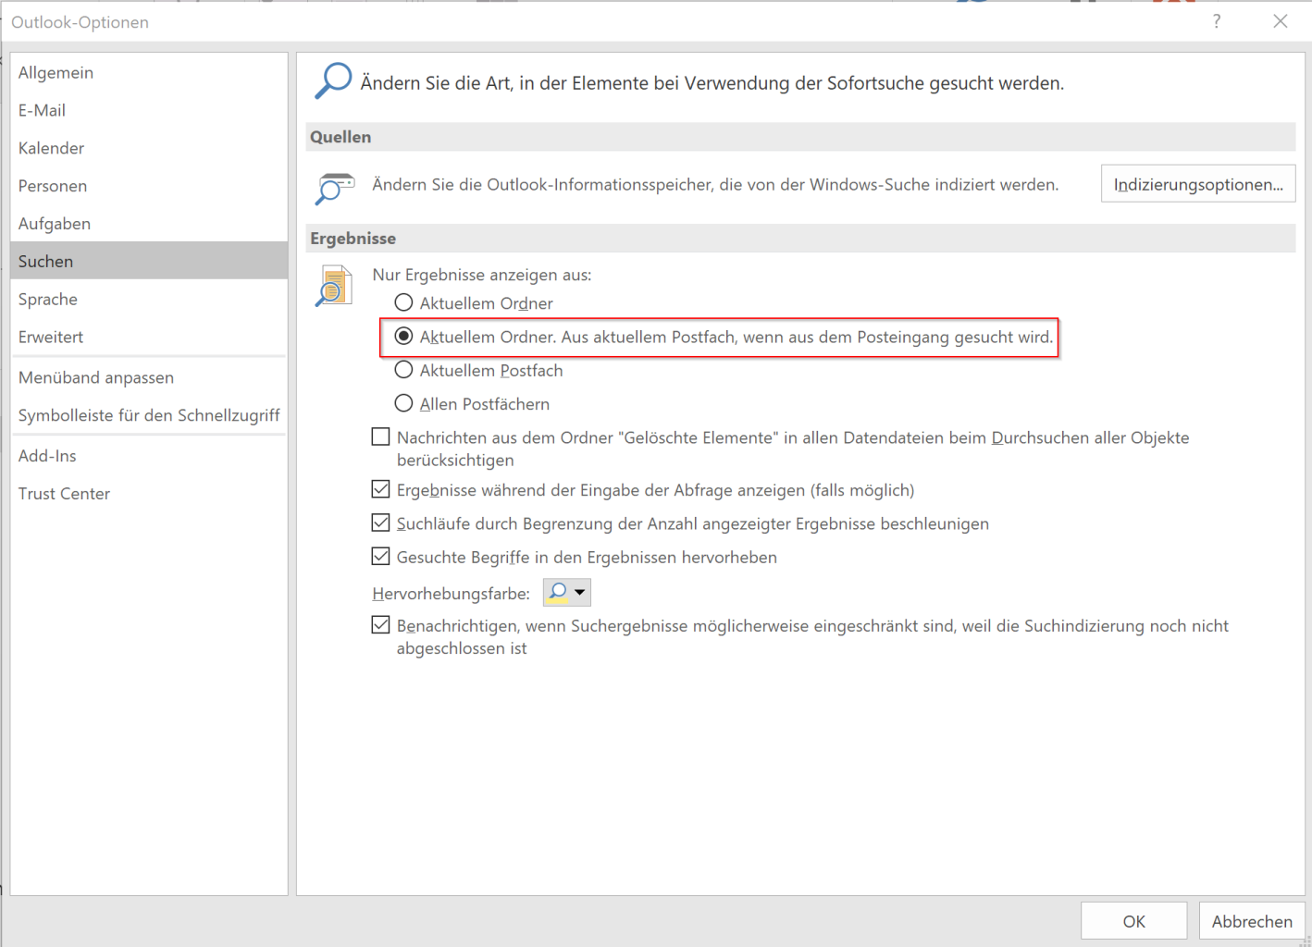Open the Personen category
The width and height of the screenshot is (1312, 947).
pos(149,186)
